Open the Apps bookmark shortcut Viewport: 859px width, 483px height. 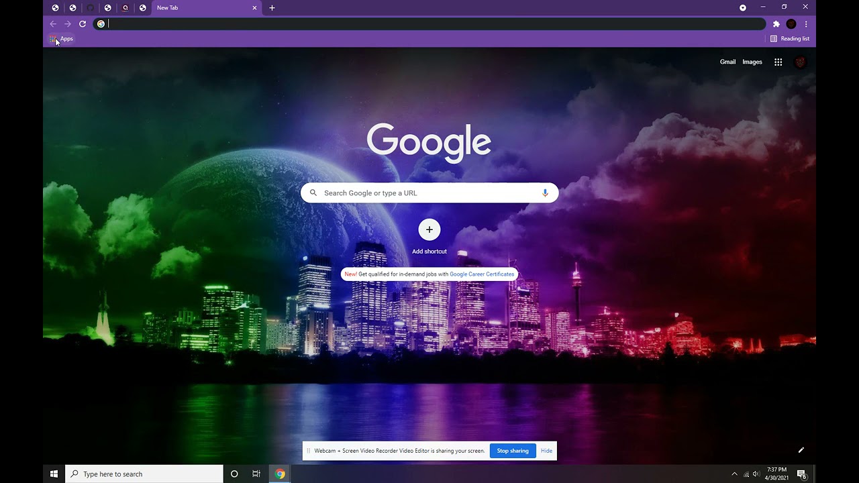pyautogui.click(x=61, y=39)
